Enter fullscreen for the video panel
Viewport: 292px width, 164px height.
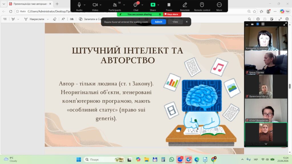pos(285,24)
